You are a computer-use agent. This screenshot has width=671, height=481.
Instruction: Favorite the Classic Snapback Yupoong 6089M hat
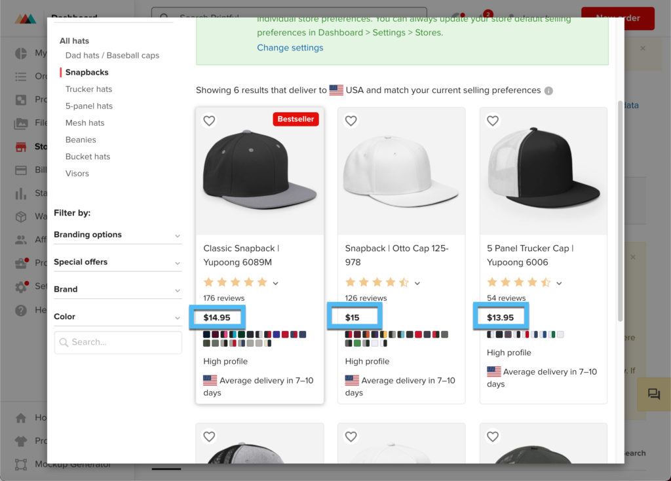pyautogui.click(x=209, y=121)
